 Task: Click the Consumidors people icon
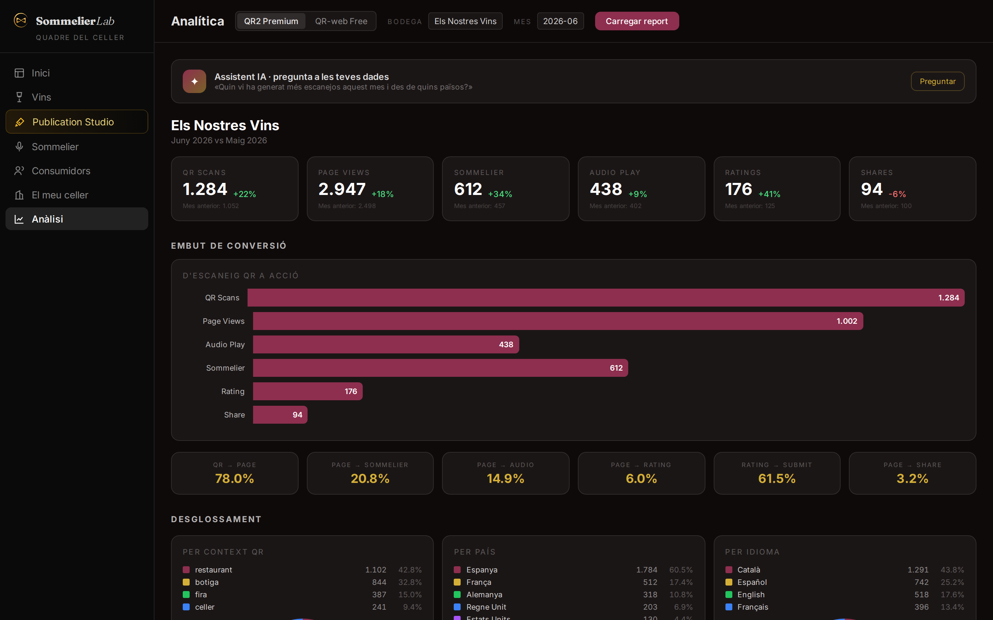coord(19,170)
